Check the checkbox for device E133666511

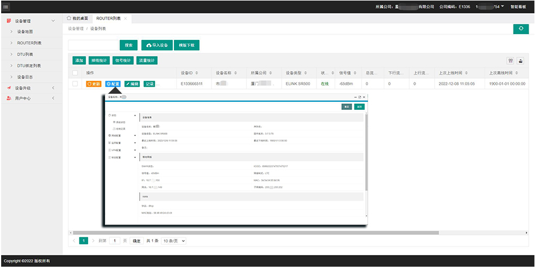pyautogui.click(x=75, y=84)
